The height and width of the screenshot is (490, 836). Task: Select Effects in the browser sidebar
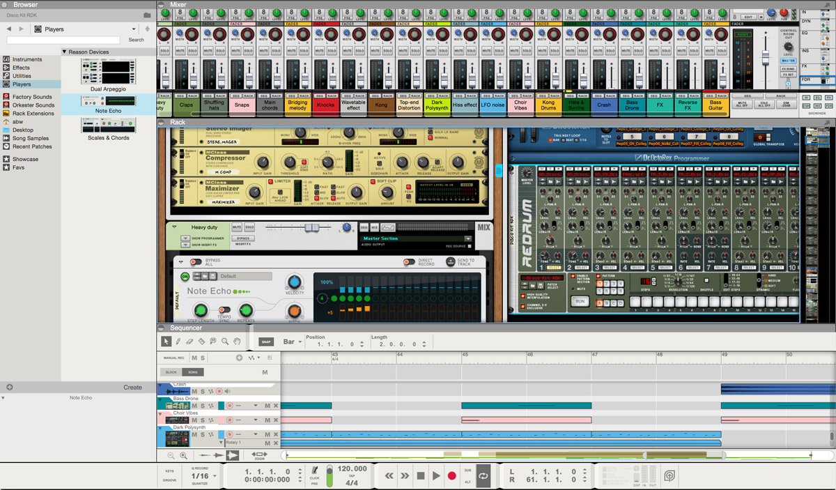[x=21, y=68]
